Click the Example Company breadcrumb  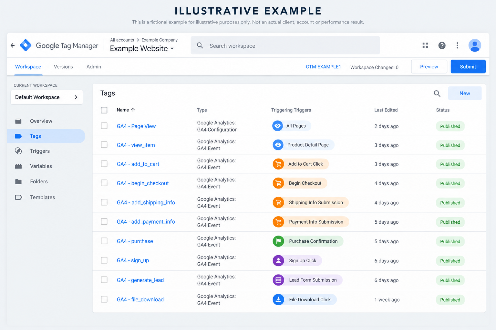(x=160, y=40)
